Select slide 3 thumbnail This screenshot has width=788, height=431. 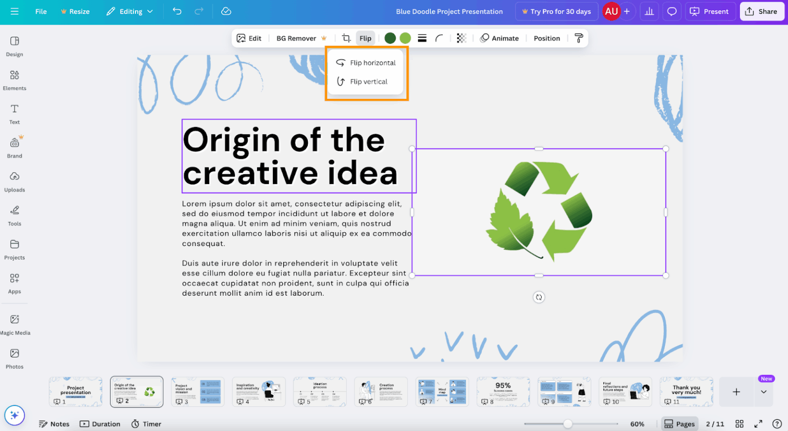coord(198,392)
